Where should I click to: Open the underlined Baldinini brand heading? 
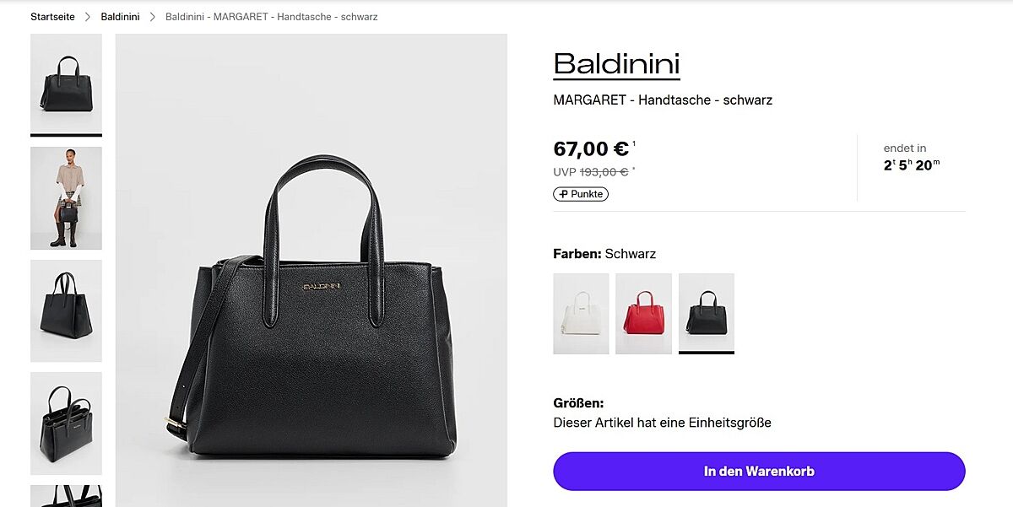click(616, 64)
